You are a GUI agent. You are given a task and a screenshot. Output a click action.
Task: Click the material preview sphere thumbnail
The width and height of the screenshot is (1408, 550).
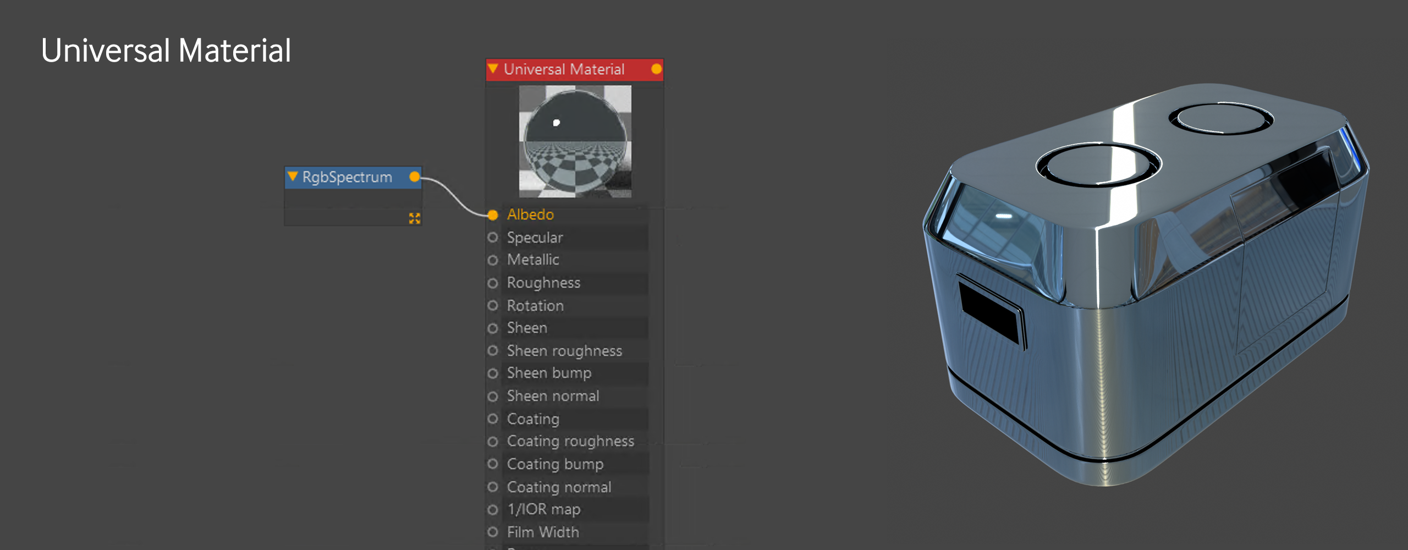(x=575, y=141)
